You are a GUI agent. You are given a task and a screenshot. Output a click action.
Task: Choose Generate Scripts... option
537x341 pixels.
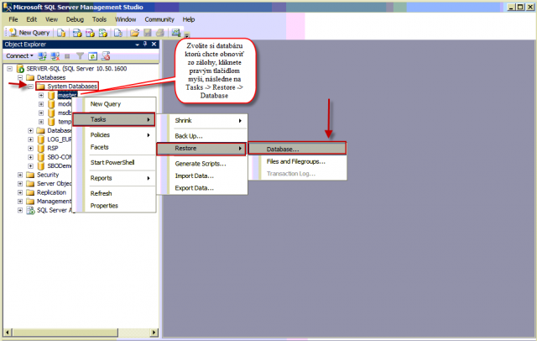[202, 164]
